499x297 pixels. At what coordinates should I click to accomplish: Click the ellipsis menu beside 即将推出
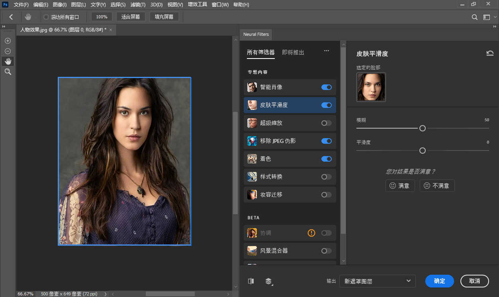pyautogui.click(x=327, y=51)
